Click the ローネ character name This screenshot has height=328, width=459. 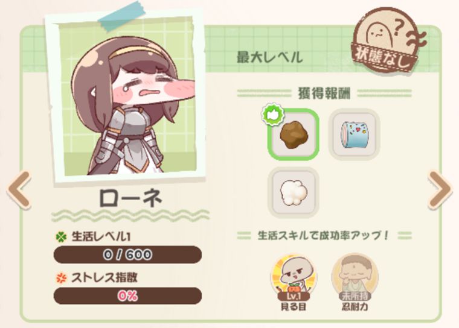(x=130, y=198)
